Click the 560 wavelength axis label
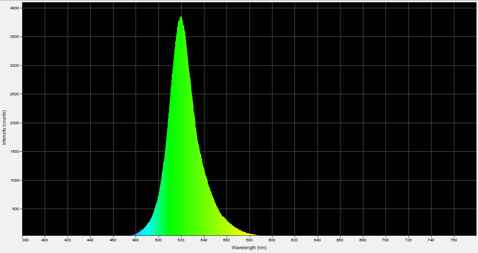Image resolution: width=478 pixels, height=253 pixels. pyautogui.click(x=227, y=239)
